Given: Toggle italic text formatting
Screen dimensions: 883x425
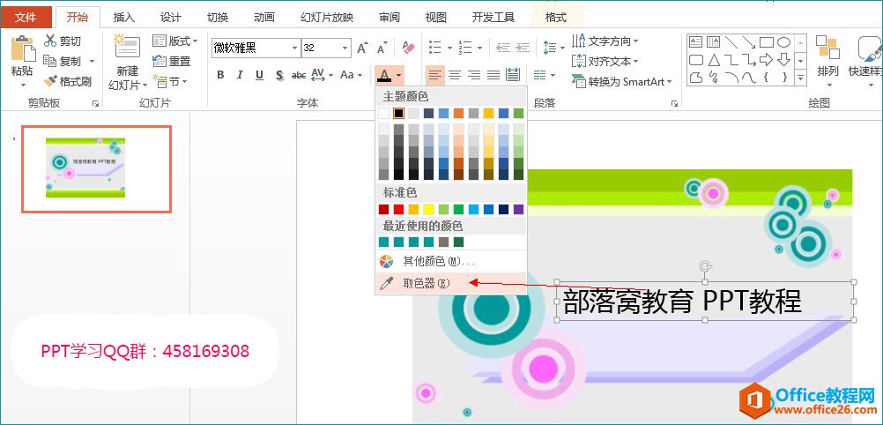Looking at the screenshot, I should [240, 75].
